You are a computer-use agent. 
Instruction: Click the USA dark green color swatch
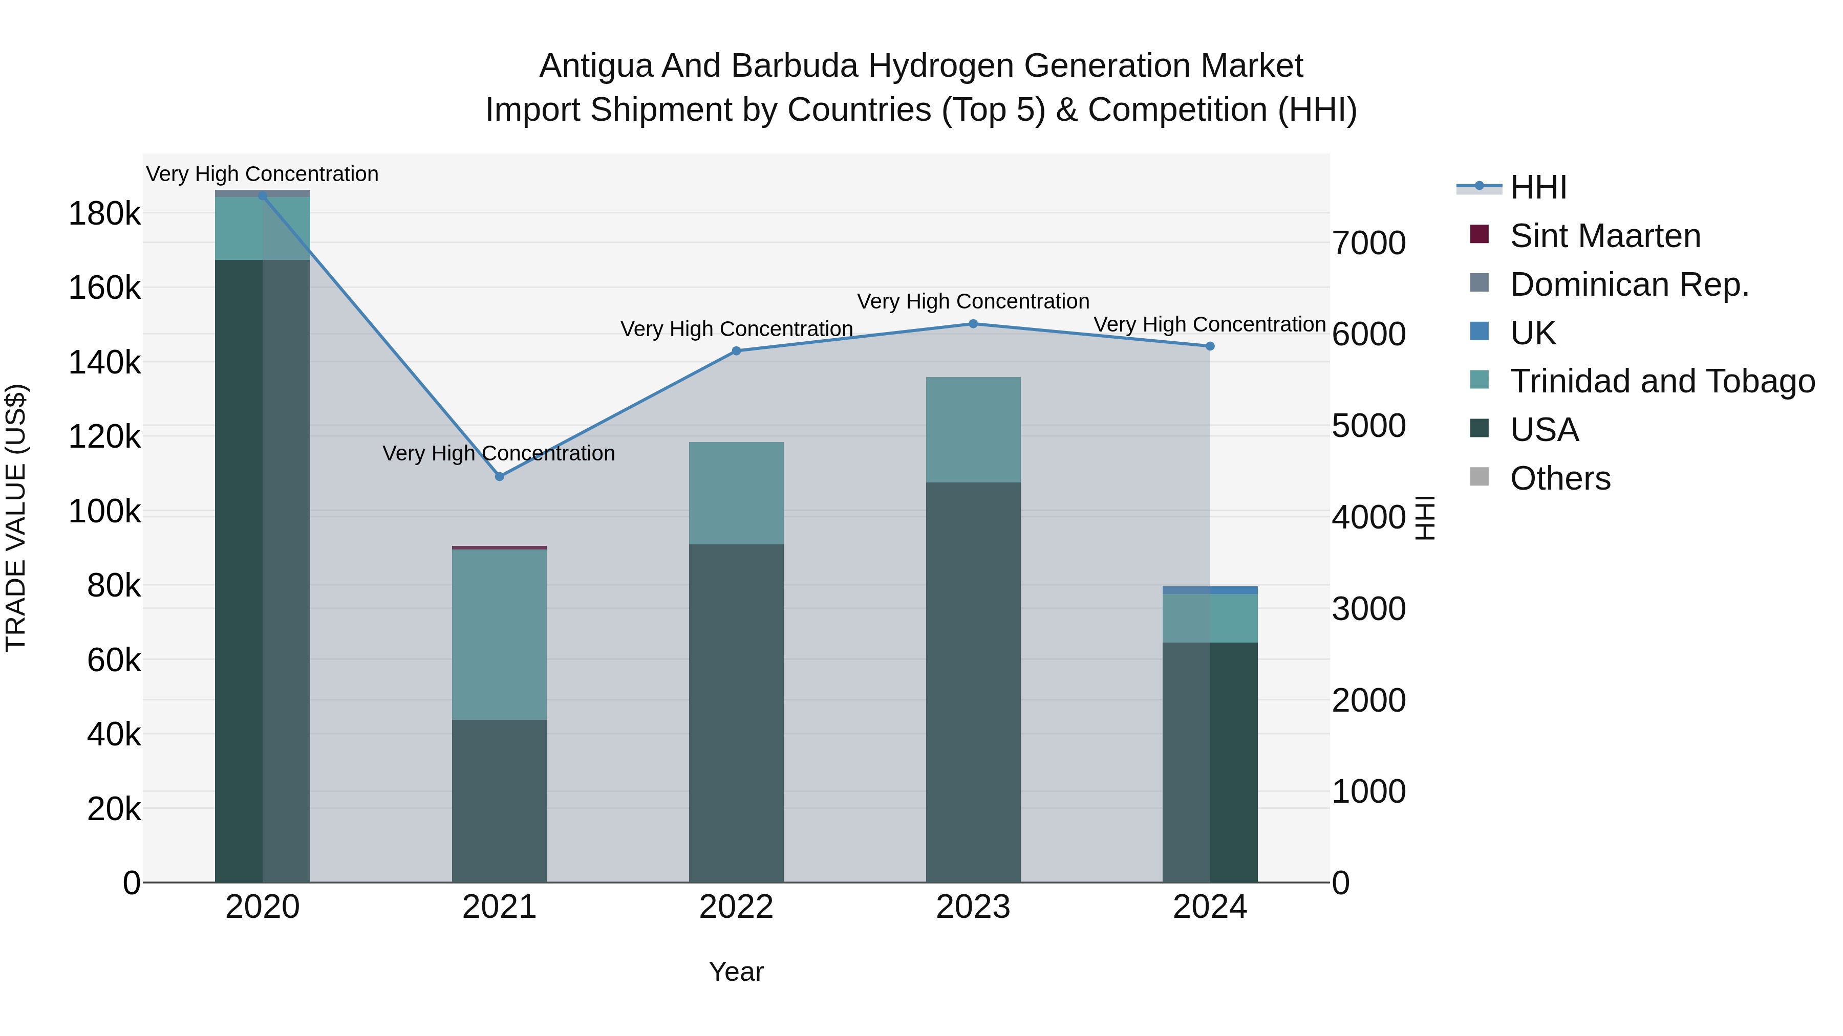pos(1479,428)
